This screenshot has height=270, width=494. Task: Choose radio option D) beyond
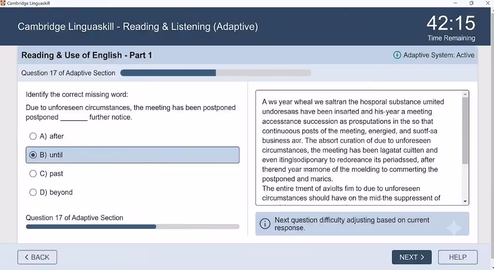tap(33, 192)
